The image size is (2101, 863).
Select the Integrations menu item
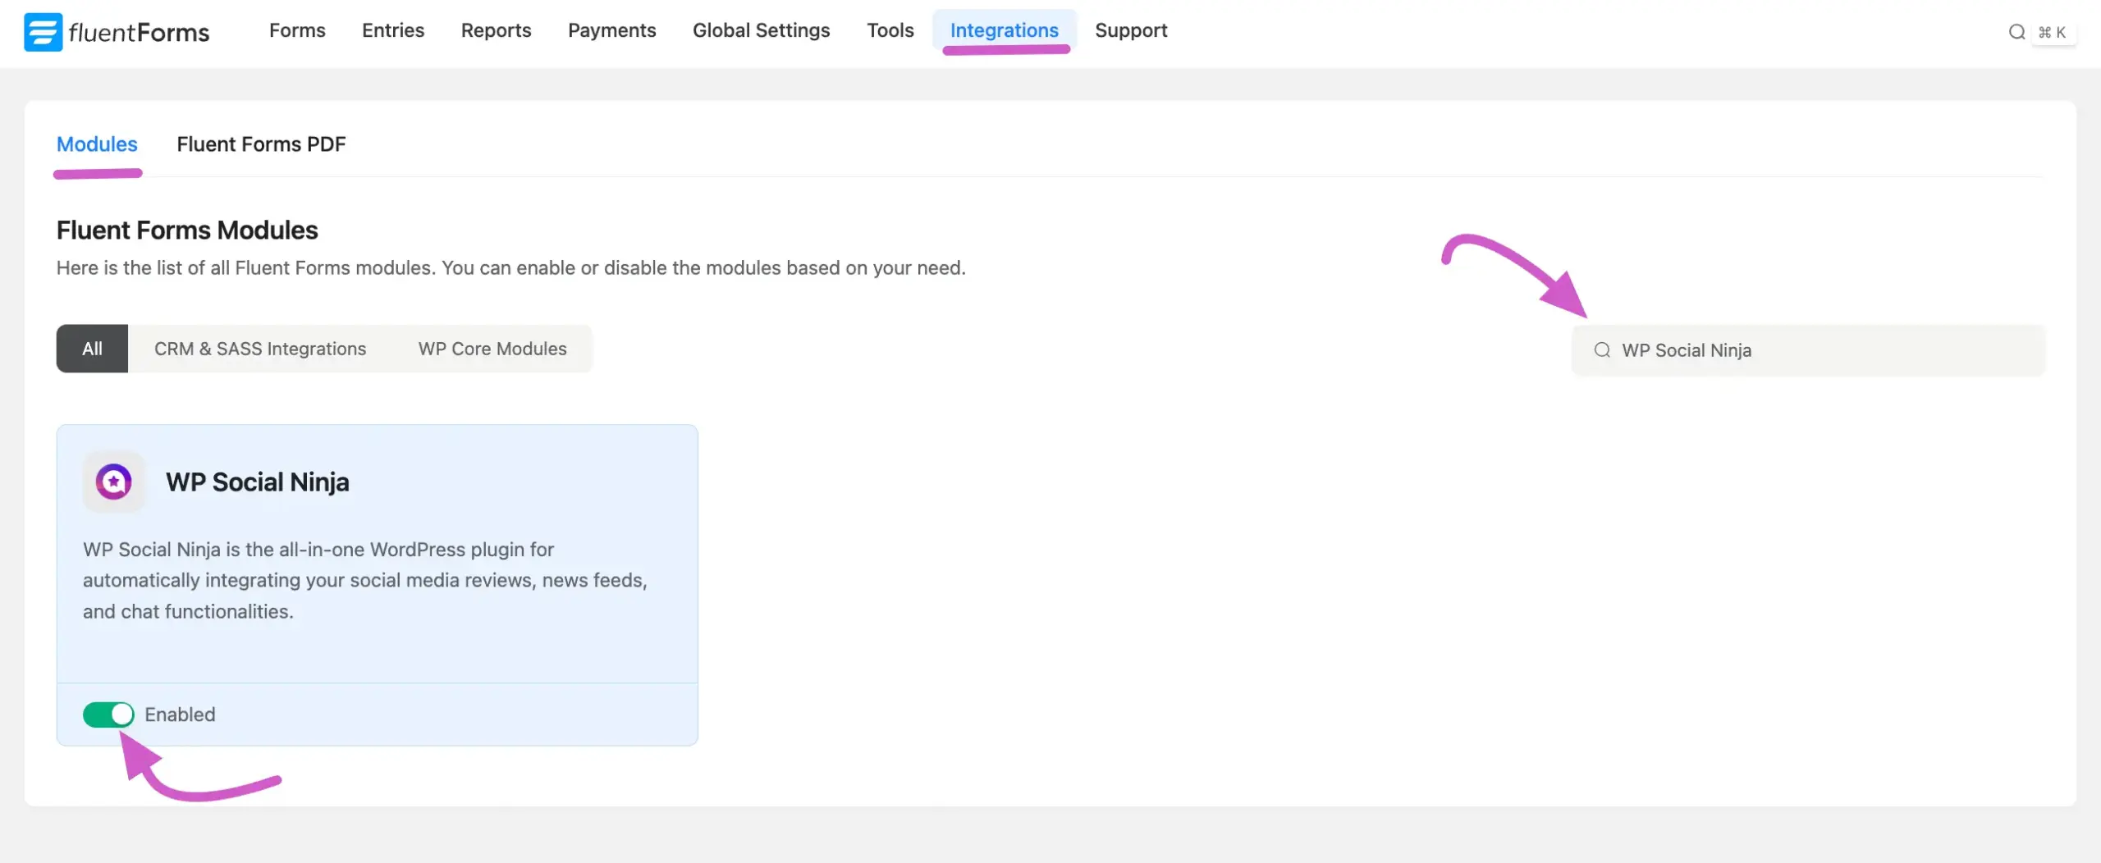point(1004,30)
